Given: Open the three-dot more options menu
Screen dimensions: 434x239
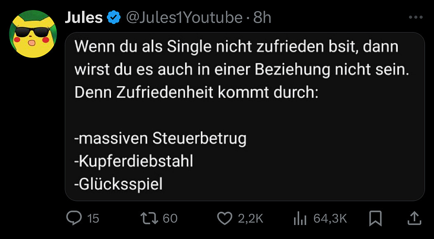Looking at the screenshot, I should pos(415,18).
